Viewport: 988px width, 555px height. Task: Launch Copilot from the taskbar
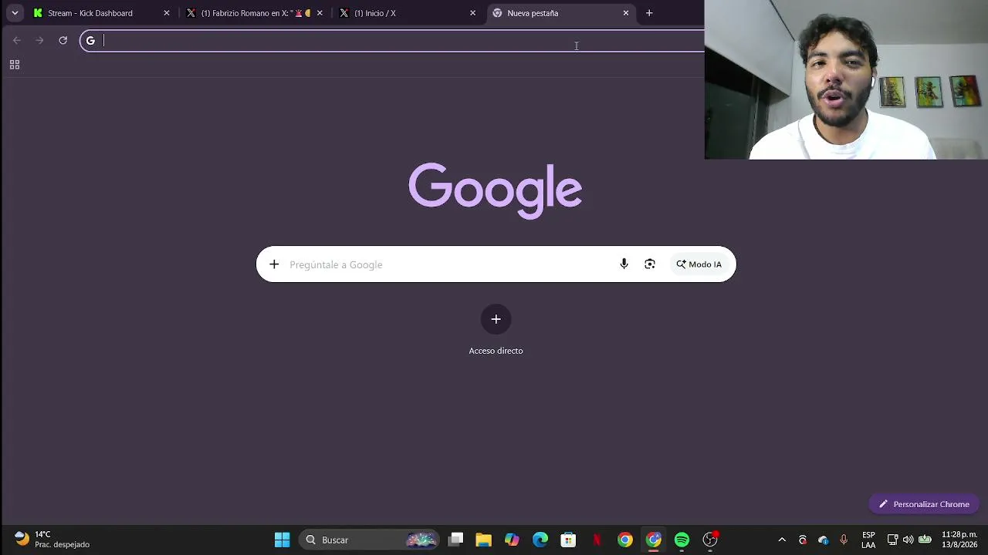512,540
